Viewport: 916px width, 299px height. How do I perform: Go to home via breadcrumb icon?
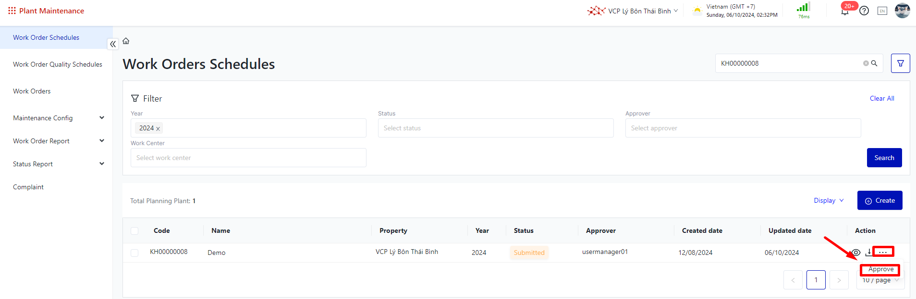point(126,41)
